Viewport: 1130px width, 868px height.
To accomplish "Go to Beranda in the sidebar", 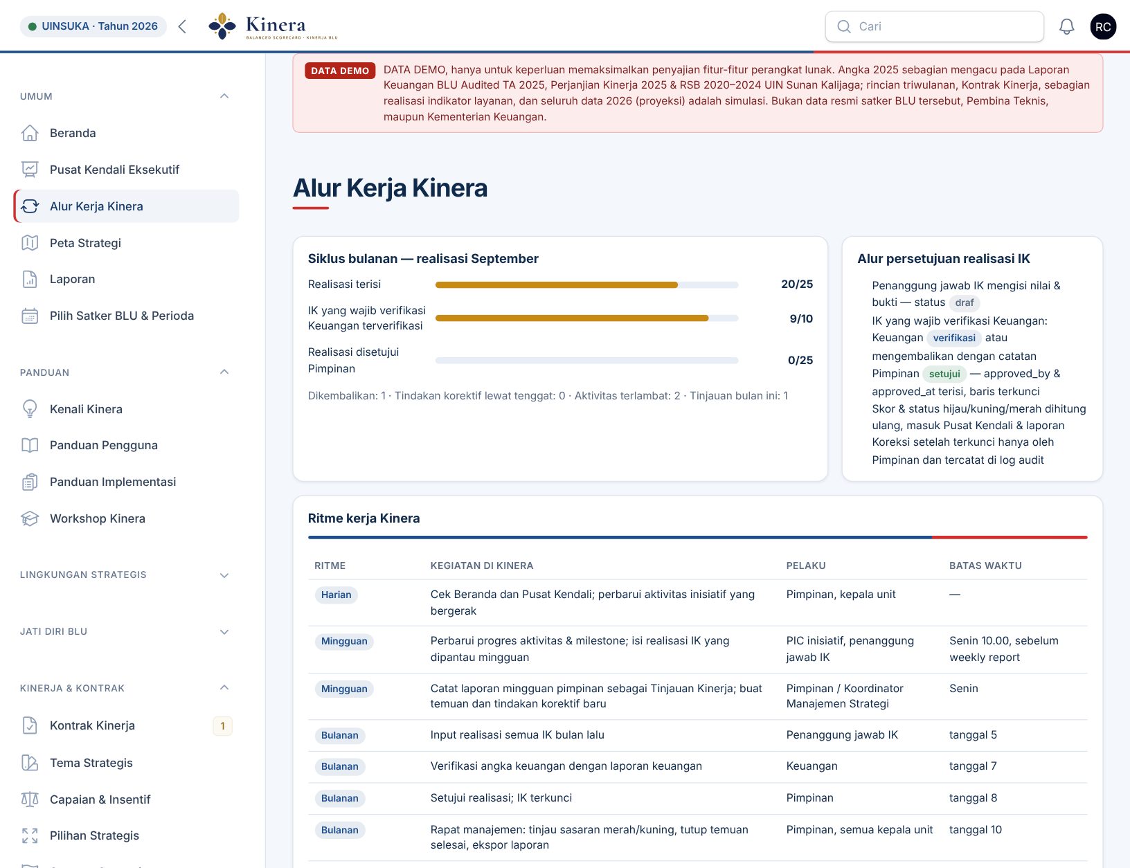I will [126, 133].
